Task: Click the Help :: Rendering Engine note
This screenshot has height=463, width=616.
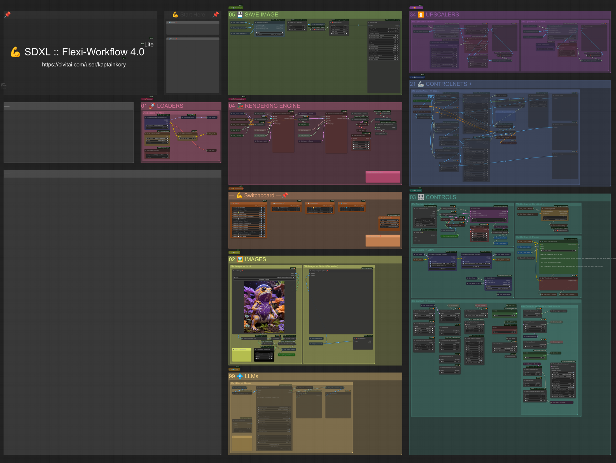Action: [383, 177]
